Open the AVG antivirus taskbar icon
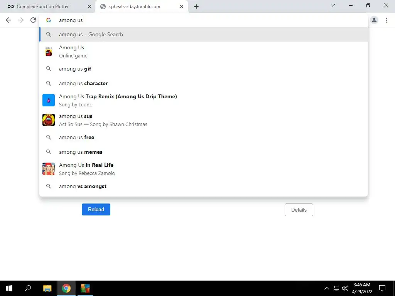The image size is (395, 296). click(x=85, y=288)
